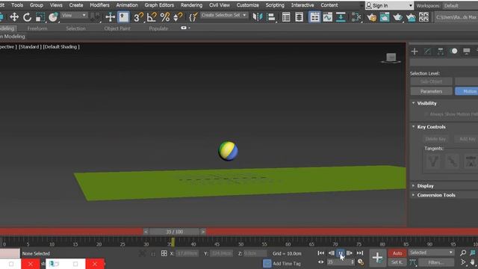478x269 pixels.
Task: Switch to the Freeform ribbon tab
Action: 37,28
